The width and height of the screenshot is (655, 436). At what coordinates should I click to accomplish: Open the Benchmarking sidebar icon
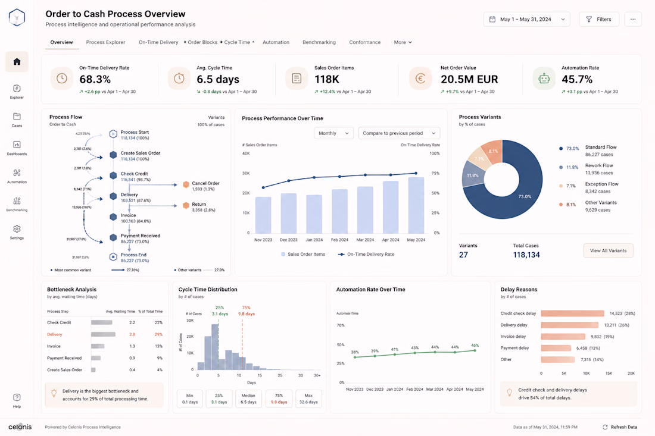tap(17, 200)
